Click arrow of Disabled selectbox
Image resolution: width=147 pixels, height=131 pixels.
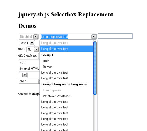[36, 37]
